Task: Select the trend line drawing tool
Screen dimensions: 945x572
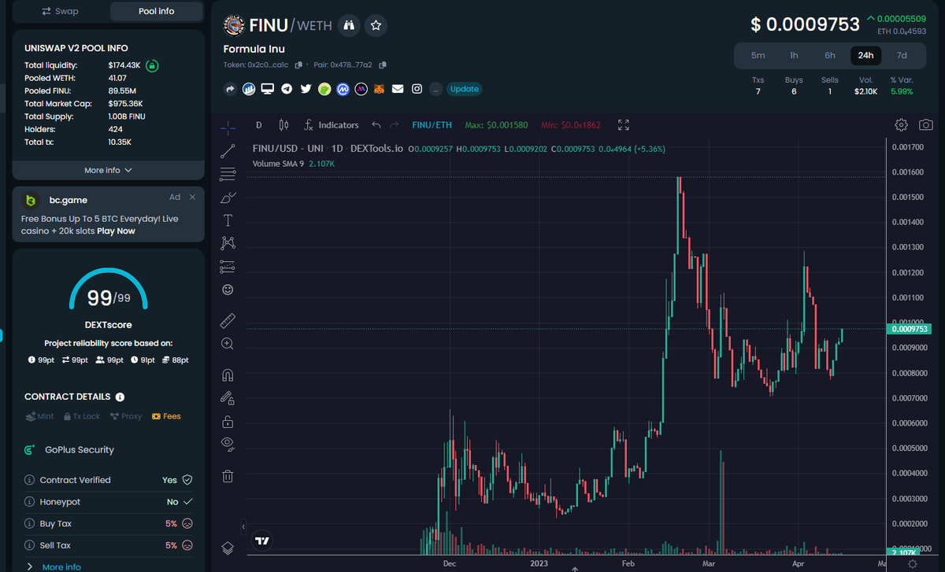Action: [228, 150]
